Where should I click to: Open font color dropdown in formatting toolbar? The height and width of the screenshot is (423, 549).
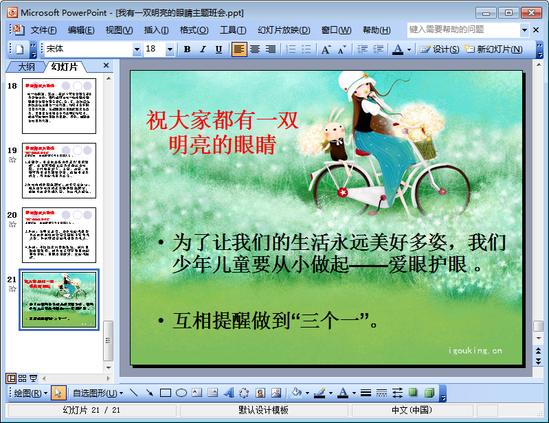tap(409, 49)
